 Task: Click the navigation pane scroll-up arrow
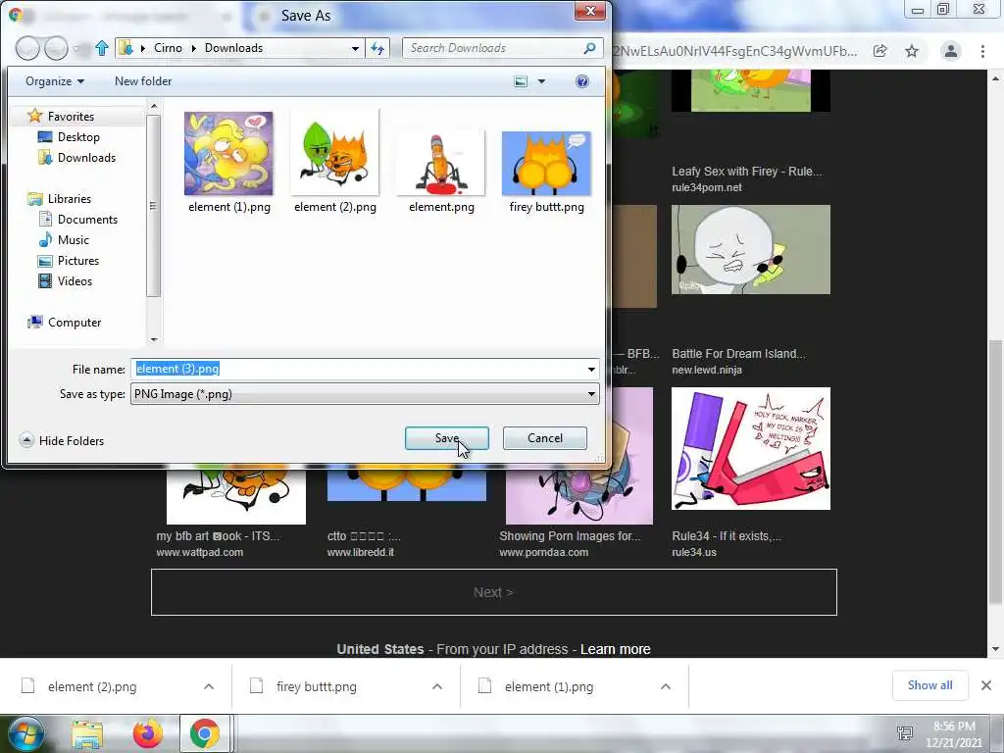(x=154, y=106)
